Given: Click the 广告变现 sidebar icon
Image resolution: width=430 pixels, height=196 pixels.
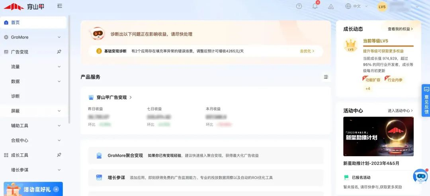Looking at the screenshot, I should [x=6, y=52].
